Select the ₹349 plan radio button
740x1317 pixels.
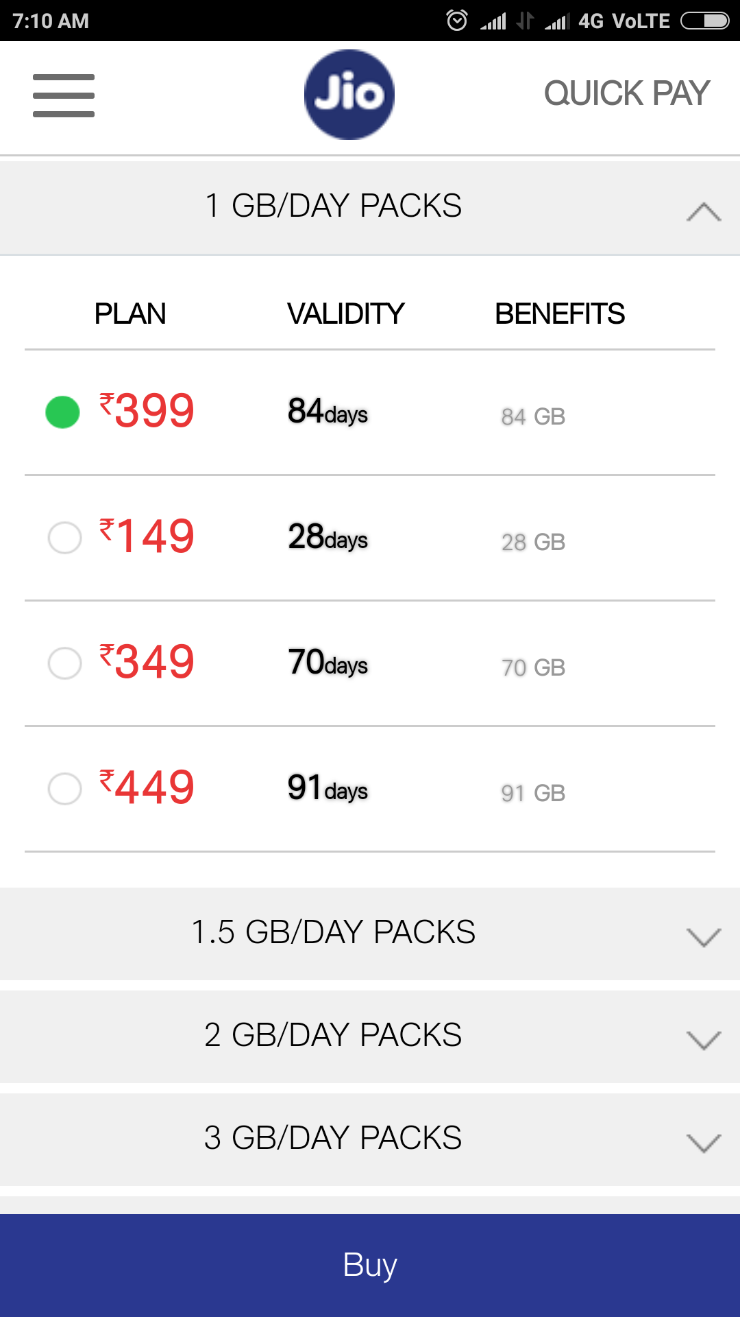(x=64, y=663)
